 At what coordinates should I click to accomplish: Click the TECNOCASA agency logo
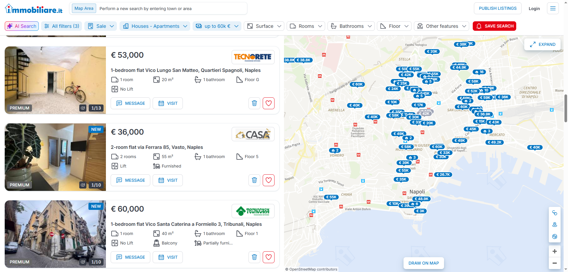(253, 211)
